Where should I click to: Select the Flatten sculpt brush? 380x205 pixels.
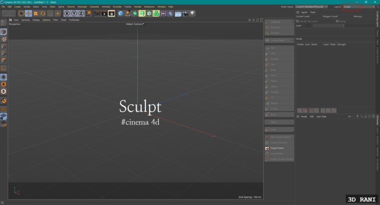click(x=279, y=81)
